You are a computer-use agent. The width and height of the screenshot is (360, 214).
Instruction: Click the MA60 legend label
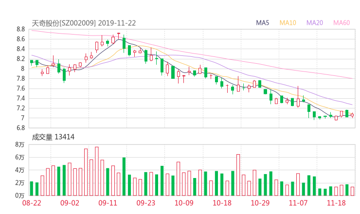coord(342,23)
